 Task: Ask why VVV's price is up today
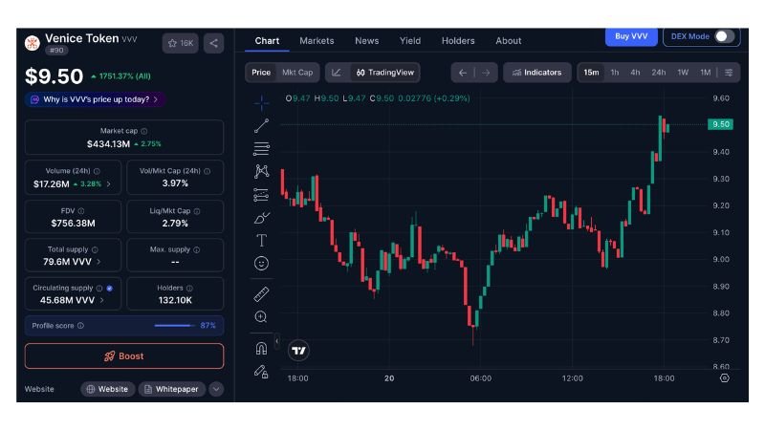pos(95,99)
